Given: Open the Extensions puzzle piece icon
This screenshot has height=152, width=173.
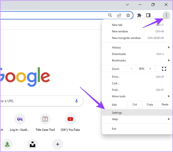Looking at the screenshot, I should 139,15.
